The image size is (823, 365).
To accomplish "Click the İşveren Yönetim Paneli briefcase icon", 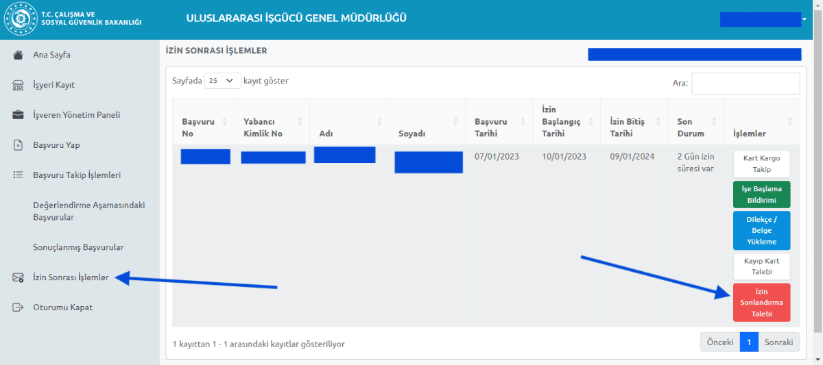I will click(x=19, y=115).
